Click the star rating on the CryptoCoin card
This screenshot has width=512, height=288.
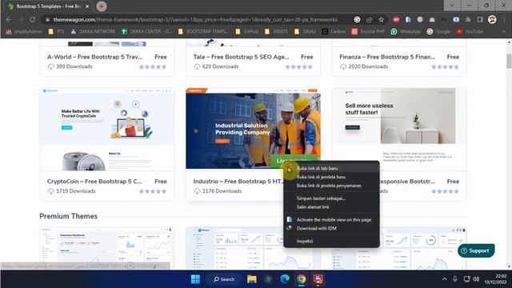(153, 191)
